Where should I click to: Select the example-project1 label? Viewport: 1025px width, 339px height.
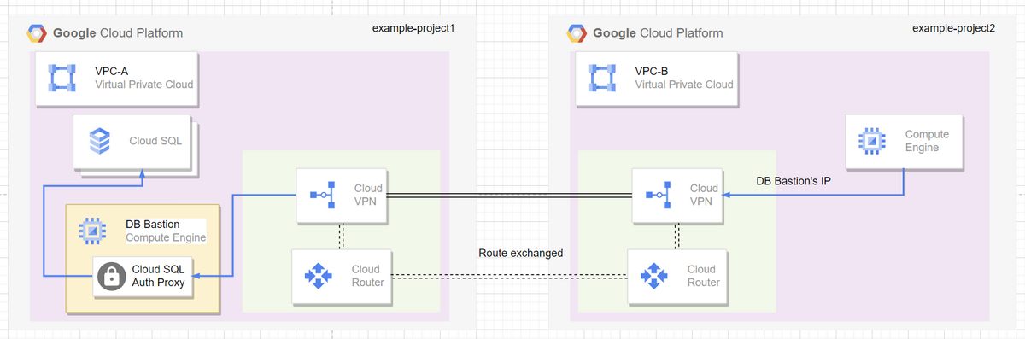[413, 28]
